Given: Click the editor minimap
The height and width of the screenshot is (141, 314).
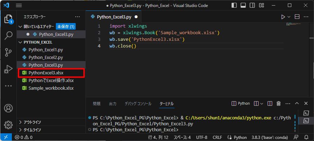Looking at the screenshot, I should click(x=293, y=24).
